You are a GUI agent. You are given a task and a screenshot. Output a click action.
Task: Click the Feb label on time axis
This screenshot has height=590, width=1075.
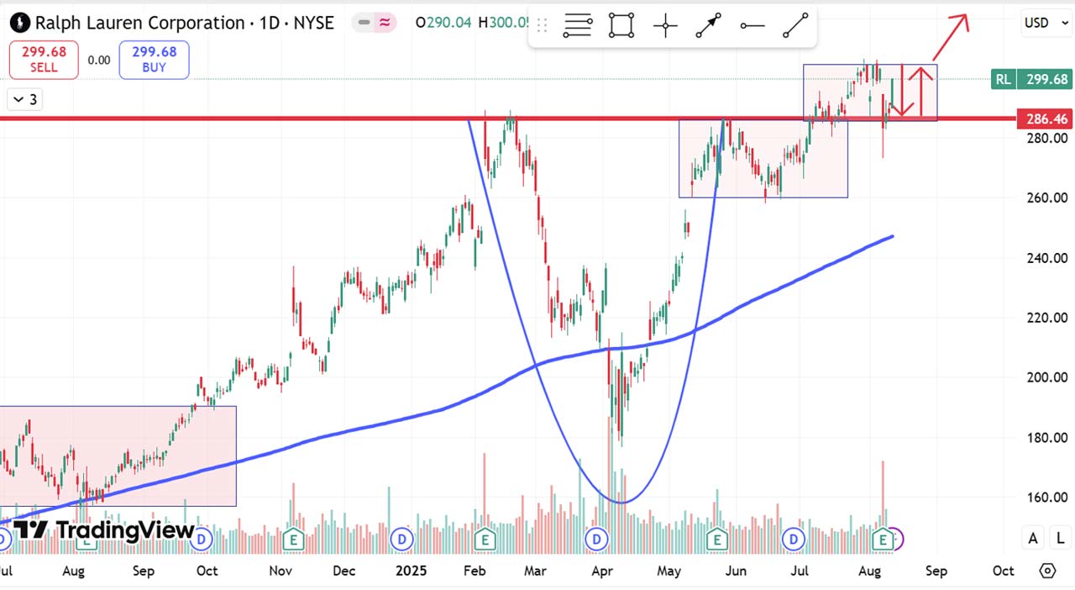point(475,571)
